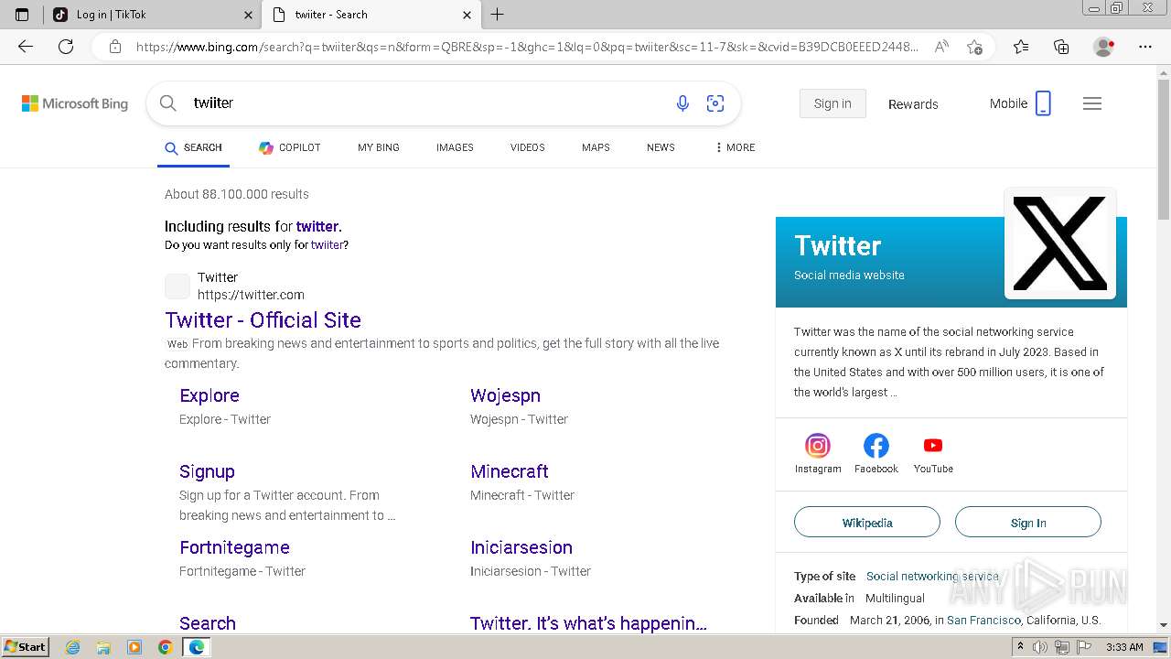Click the site info lock icon
1171x659 pixels.
click(x=115, y=47)
